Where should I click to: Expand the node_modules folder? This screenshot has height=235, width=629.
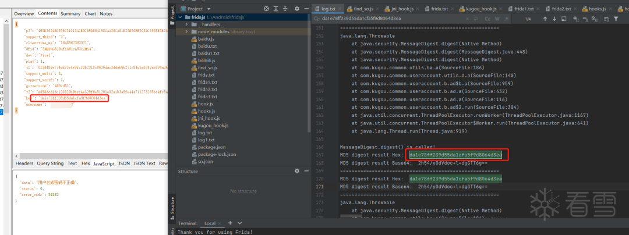(186, 31)
